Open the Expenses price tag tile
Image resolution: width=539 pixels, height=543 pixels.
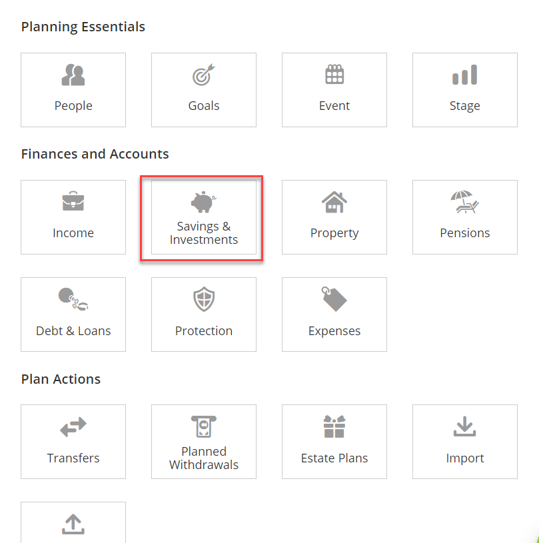pyautogui.click(x=334, y=314)
